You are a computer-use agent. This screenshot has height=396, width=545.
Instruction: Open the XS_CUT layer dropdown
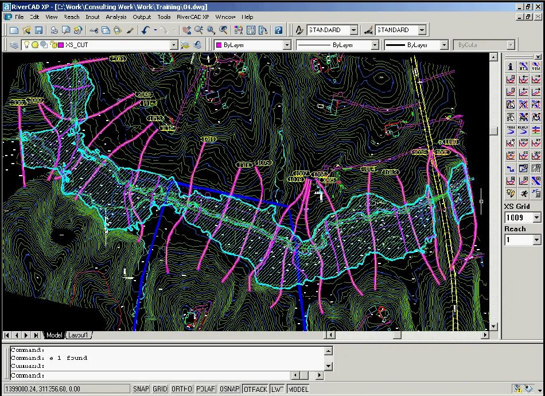pyautogui.click(x=175, y=44)
